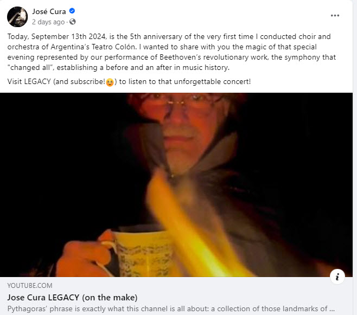Open José Cura's profile picture
The width and height of the screenshot is (357, 315).
[17, 17]
